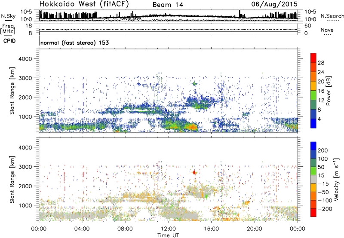344x238 pixels.
Task: Click the 'Slant Range [km]' label of velocity panel
Action: tap(12, 180)
